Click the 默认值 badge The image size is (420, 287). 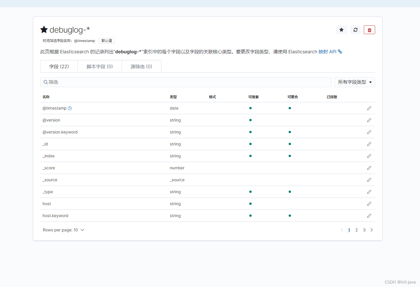[107, 41]
